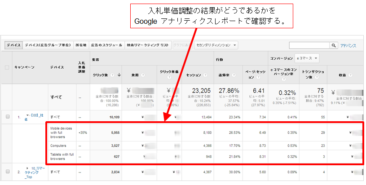The height and width of the screenshot is (185, 366).
Task: Open the e コマース conversion dropdown
Action: click(x=307, y=58)
